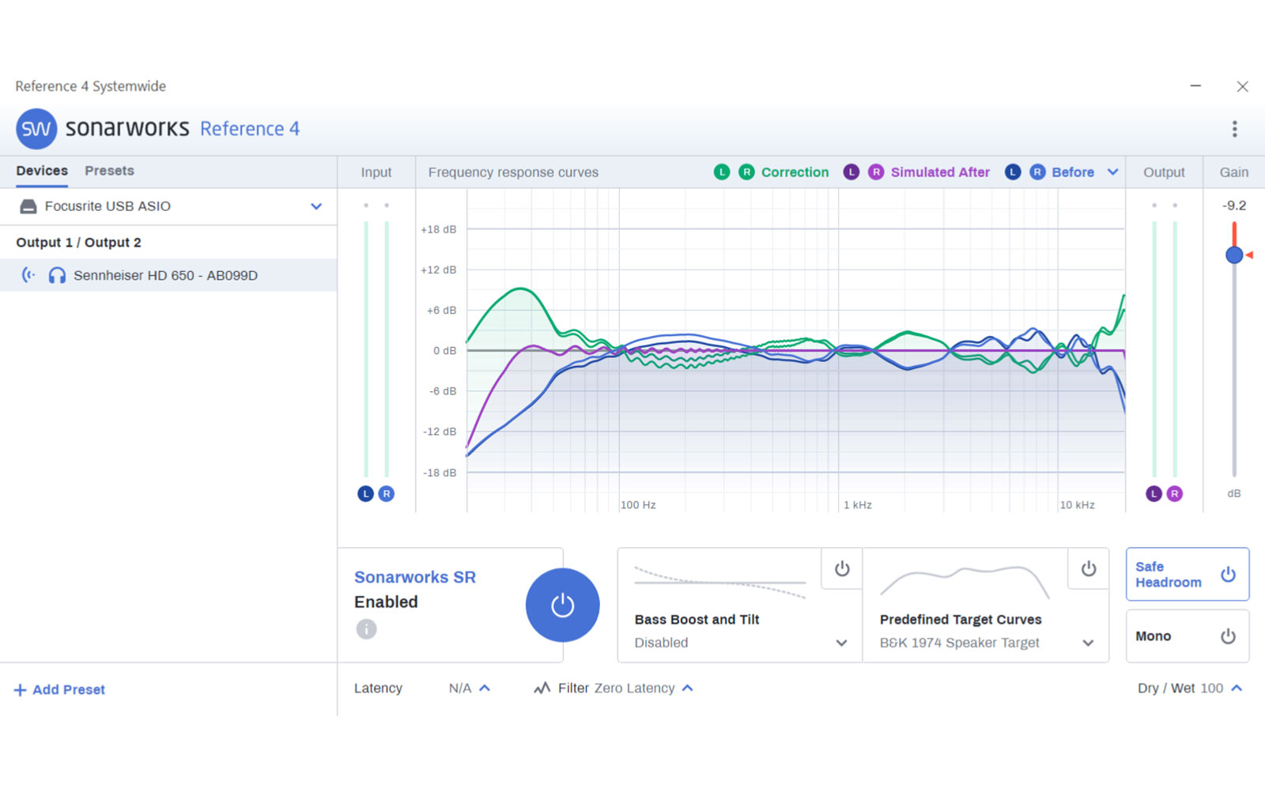Click the Gain column header
The width and height of the screenshot is (1265, 796).
(x=1234, y=172)
